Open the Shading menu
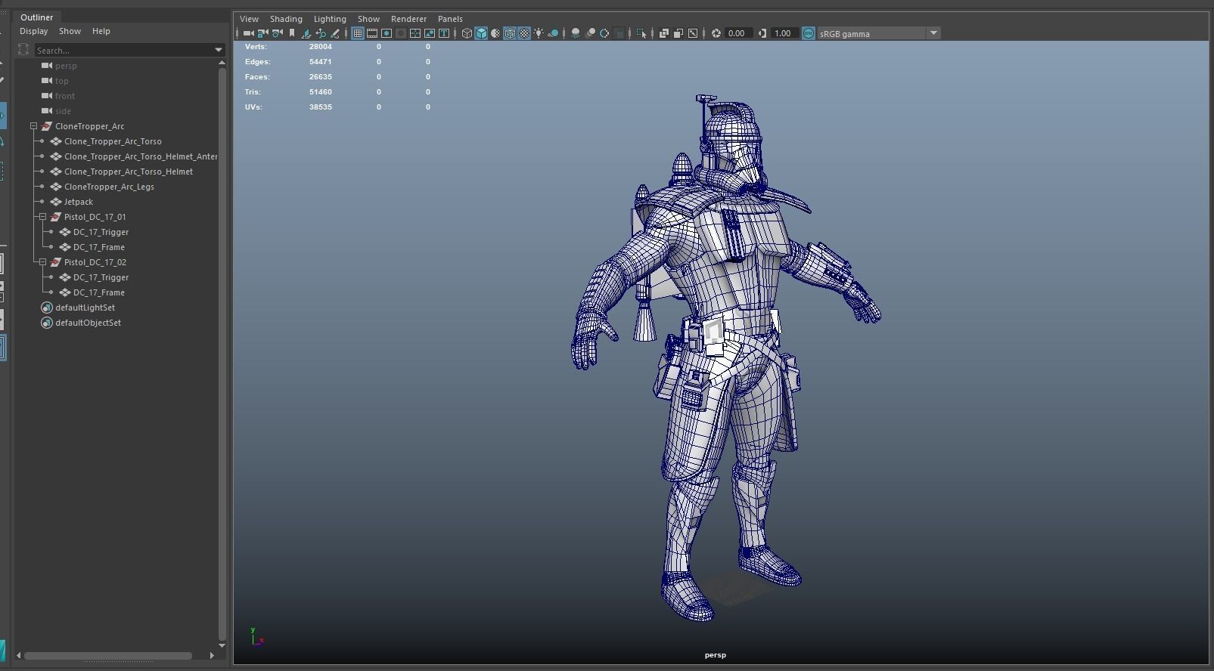 286,19
